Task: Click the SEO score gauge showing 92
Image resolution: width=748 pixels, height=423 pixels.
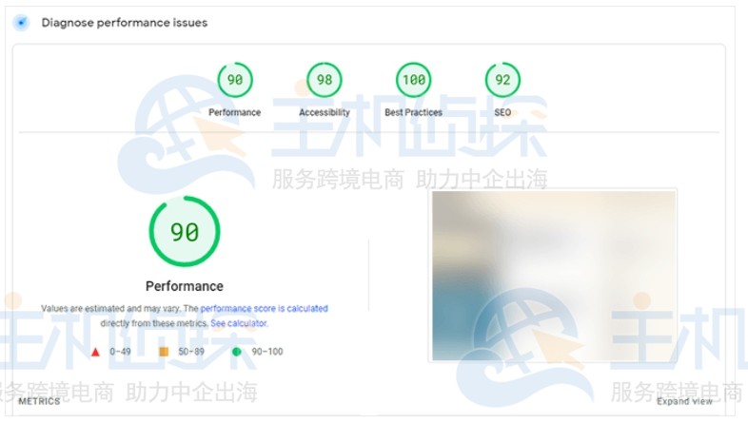Action: click(502, 80)
